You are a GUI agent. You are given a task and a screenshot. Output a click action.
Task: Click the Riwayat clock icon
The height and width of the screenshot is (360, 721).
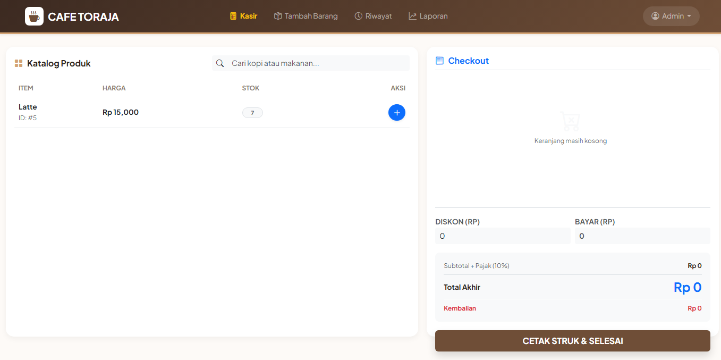point(359,16)
